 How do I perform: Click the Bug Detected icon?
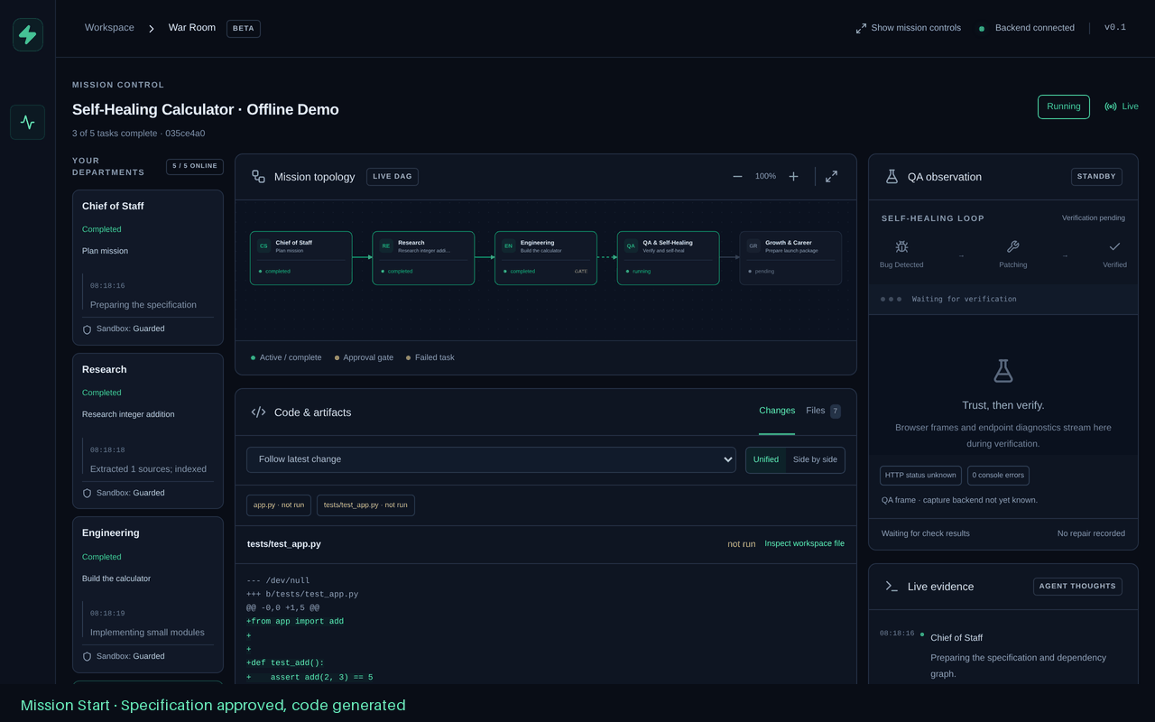[901, 246]
